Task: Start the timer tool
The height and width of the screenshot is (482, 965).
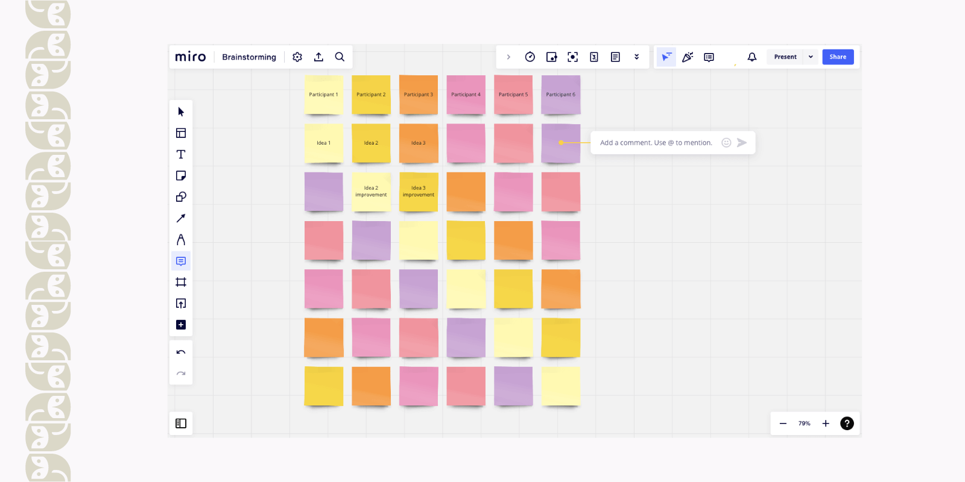Action: (x=530, y=57)
